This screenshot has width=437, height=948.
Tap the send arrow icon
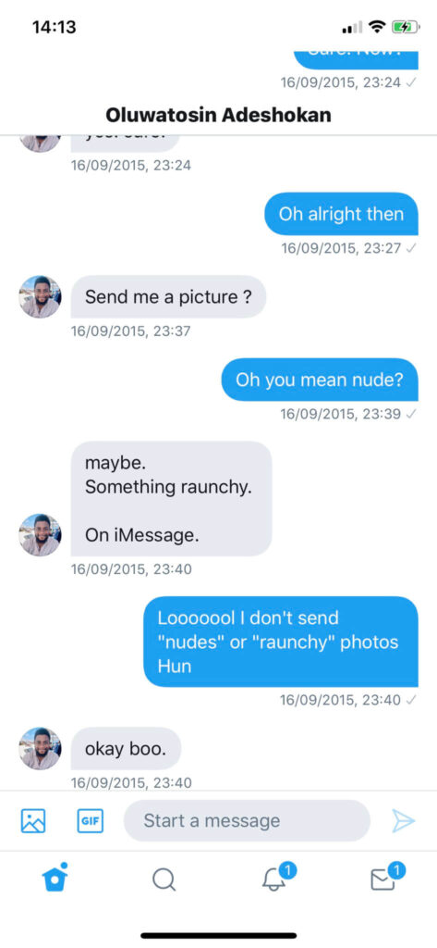click(403, 821)
